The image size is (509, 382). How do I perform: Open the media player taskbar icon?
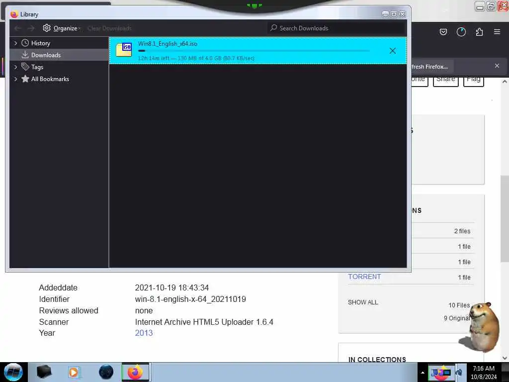[74, 372]
